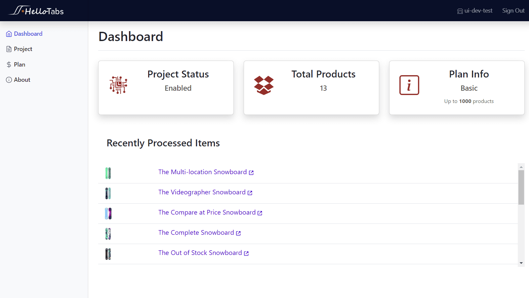
Task: Open the Plan section from the sidebar
Action: pos(20,64)
